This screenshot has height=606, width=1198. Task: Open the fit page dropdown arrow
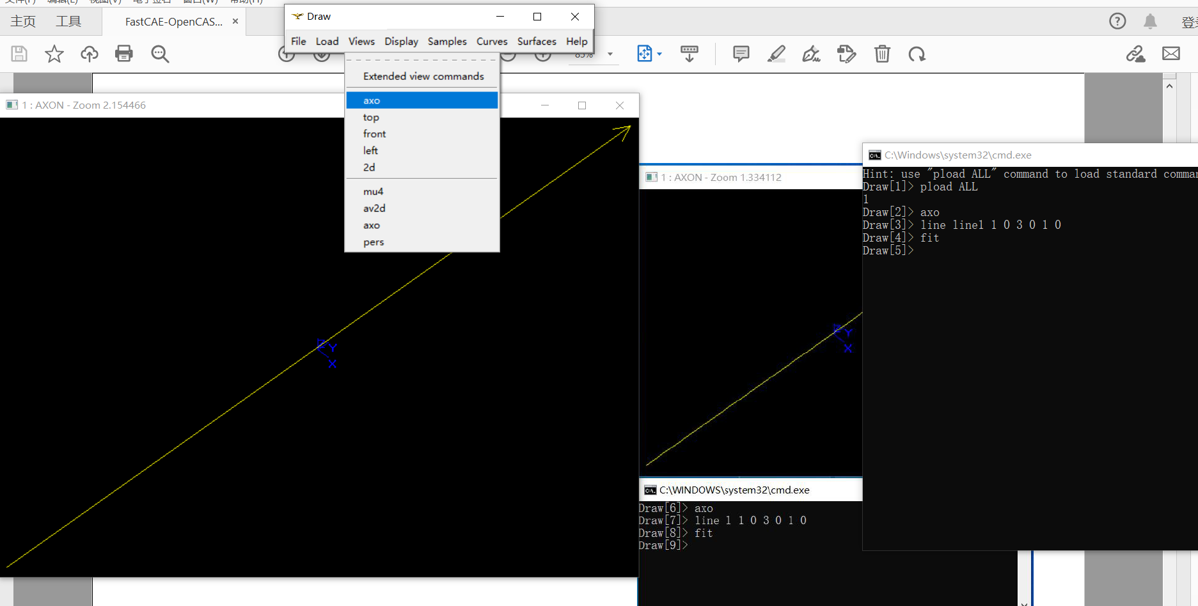[659, 54]
